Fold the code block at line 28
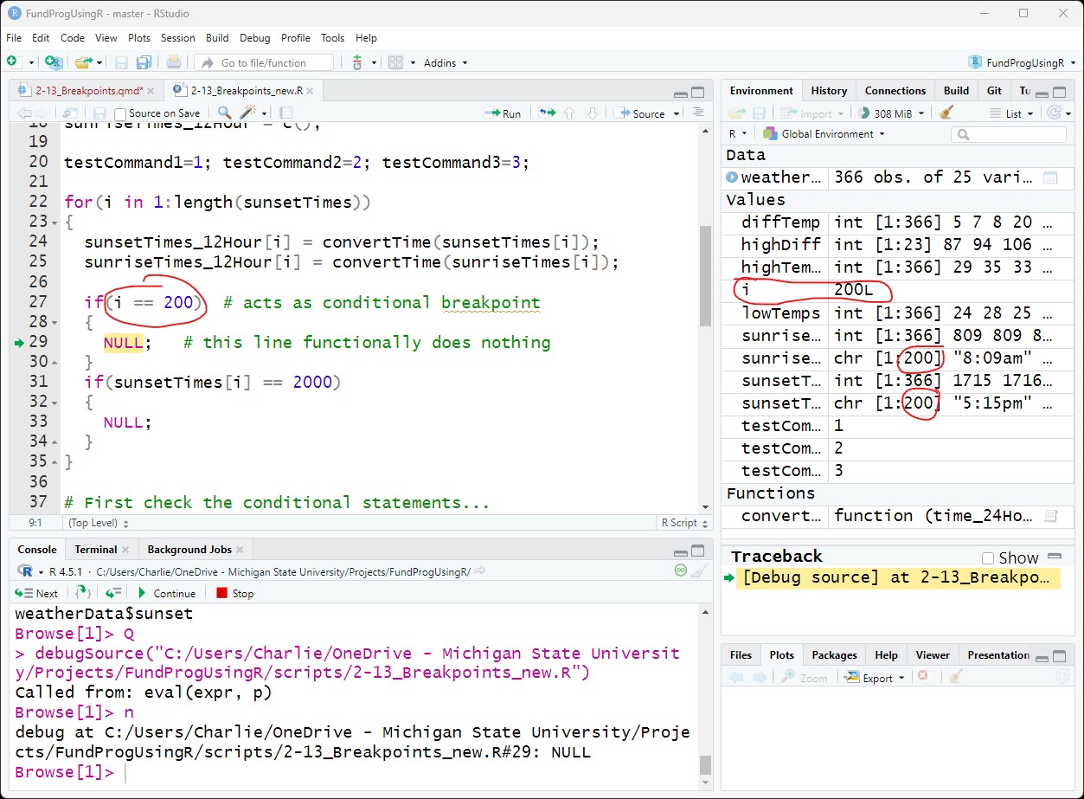The image size is (1084, 799). [x=55, y=323]
